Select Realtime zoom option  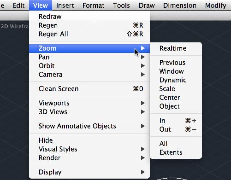pyautogui.click(x=176, y=48)
